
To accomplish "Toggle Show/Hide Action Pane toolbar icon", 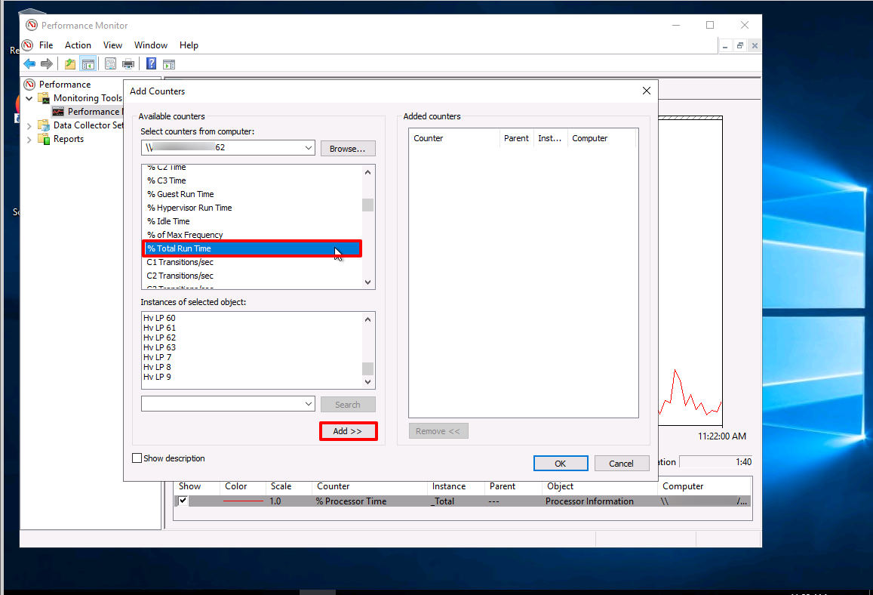I will (169, 64).
